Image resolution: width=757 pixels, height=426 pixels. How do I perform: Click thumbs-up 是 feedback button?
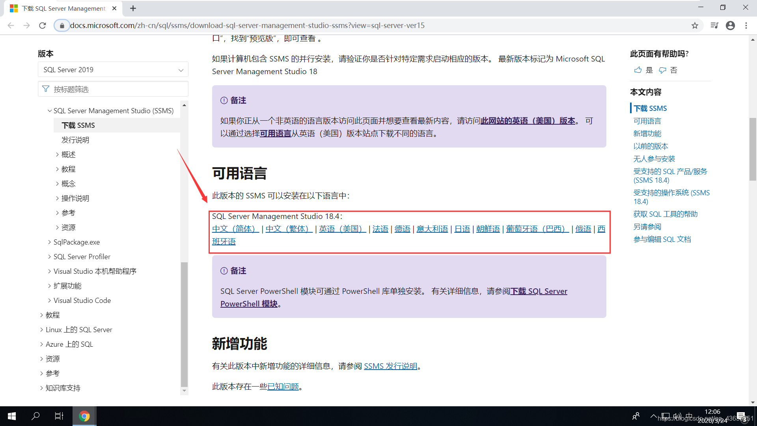(643, 70)
